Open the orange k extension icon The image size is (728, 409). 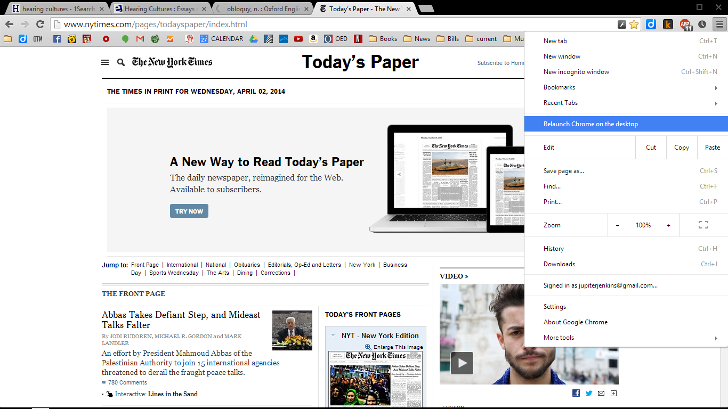click(668, 24)
